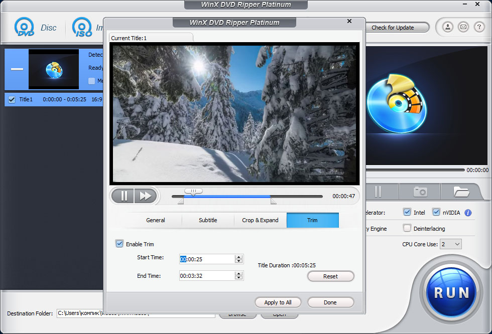Open the Crop & Expand tab
The image size is (492, 334).
(x=260, y=220)
